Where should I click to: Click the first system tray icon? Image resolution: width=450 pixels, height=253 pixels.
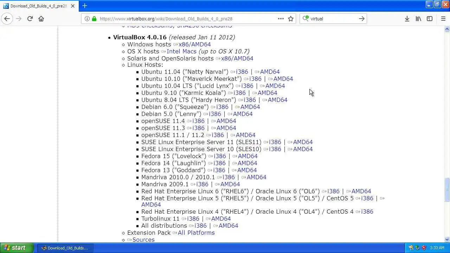pos(411,248)
